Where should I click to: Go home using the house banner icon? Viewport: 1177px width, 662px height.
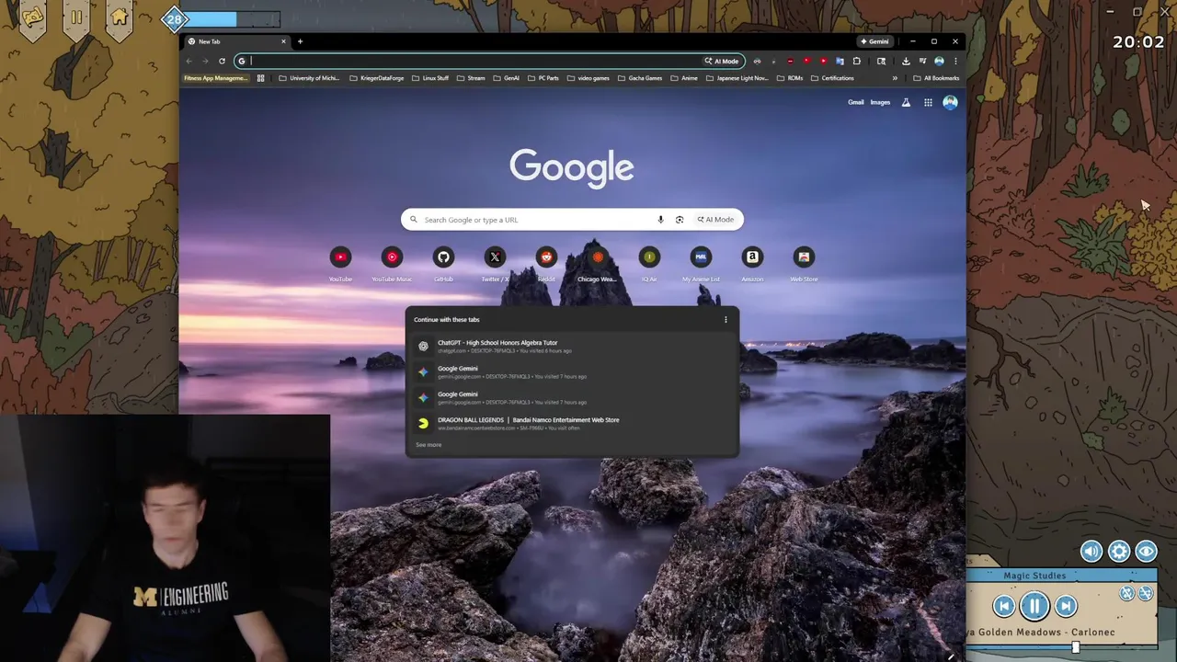click(x=120, y=17)
